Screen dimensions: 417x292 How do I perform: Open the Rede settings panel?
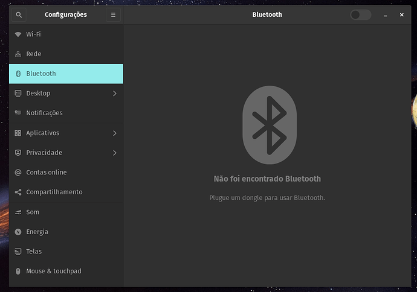66,54
